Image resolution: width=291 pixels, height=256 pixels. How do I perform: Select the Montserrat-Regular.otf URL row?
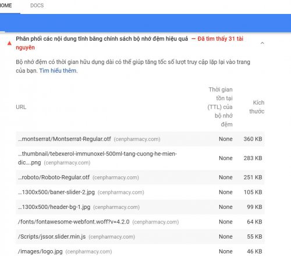[140, 139]
